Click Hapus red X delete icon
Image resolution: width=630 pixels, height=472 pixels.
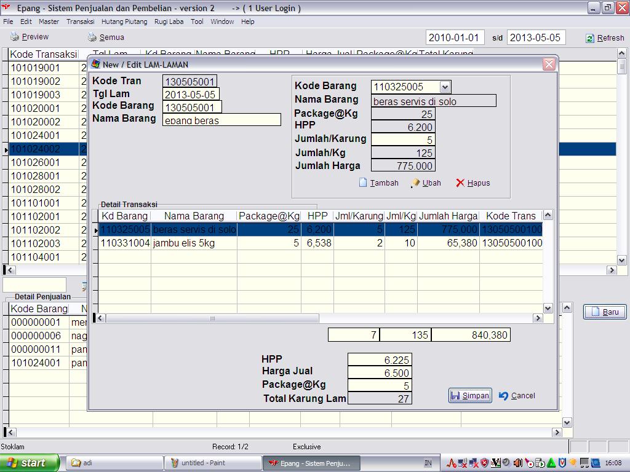click(x=460, y=183)
